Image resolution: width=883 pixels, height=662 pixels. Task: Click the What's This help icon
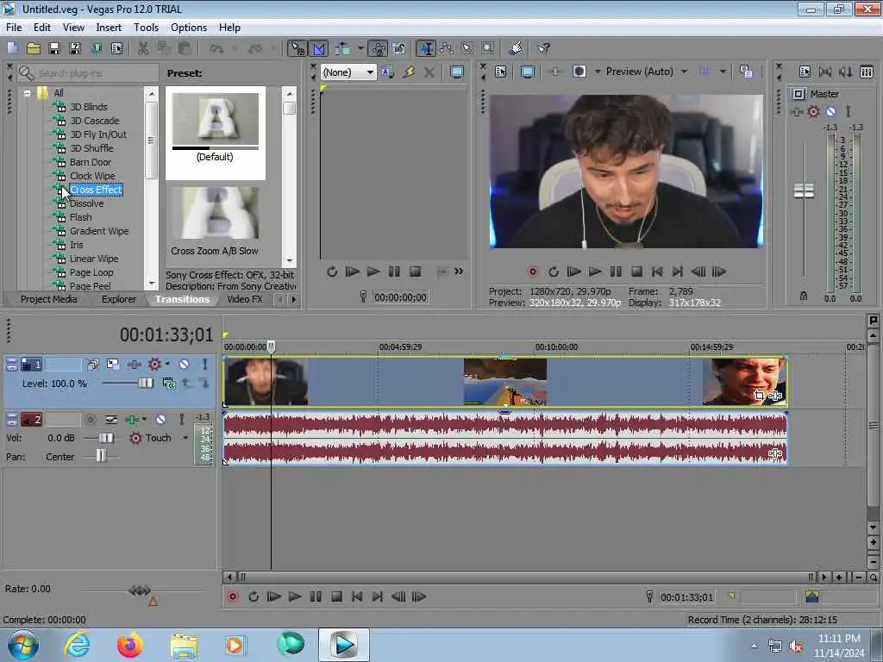click(543, 48)
